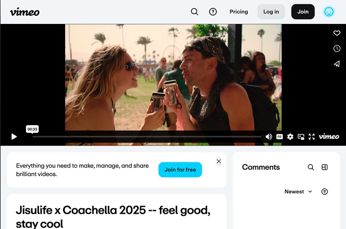The height and width of the screenshot is (229, 346).
Task: Click the 00:33 timestamp tooltip
Action: click(32, 129)
